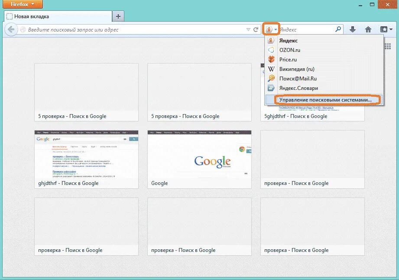Select the Новая вкладка tab
Viewport: 399px width, 280px height.
pos(58,16)
